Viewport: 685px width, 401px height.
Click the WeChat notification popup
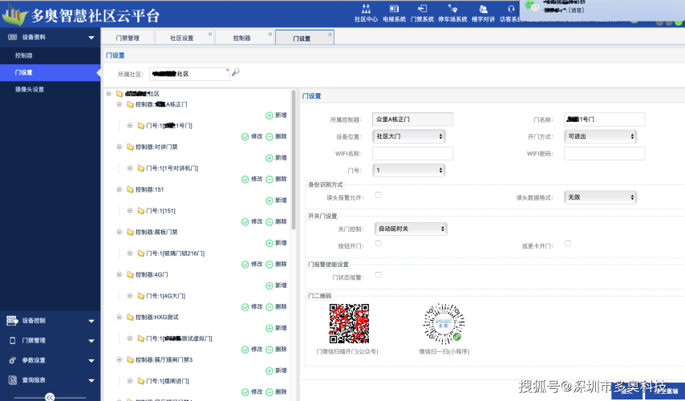coord(602,10)
